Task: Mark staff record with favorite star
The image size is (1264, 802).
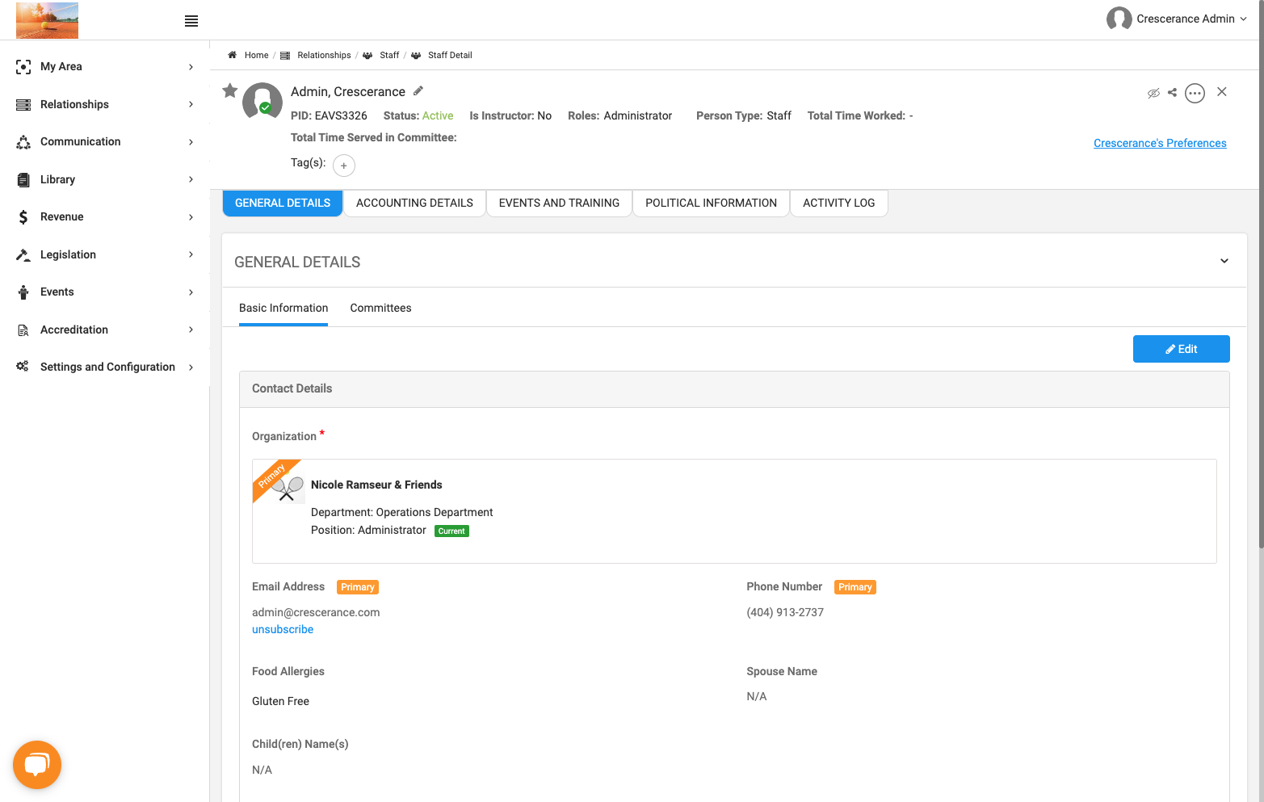Action: (230, 90)
